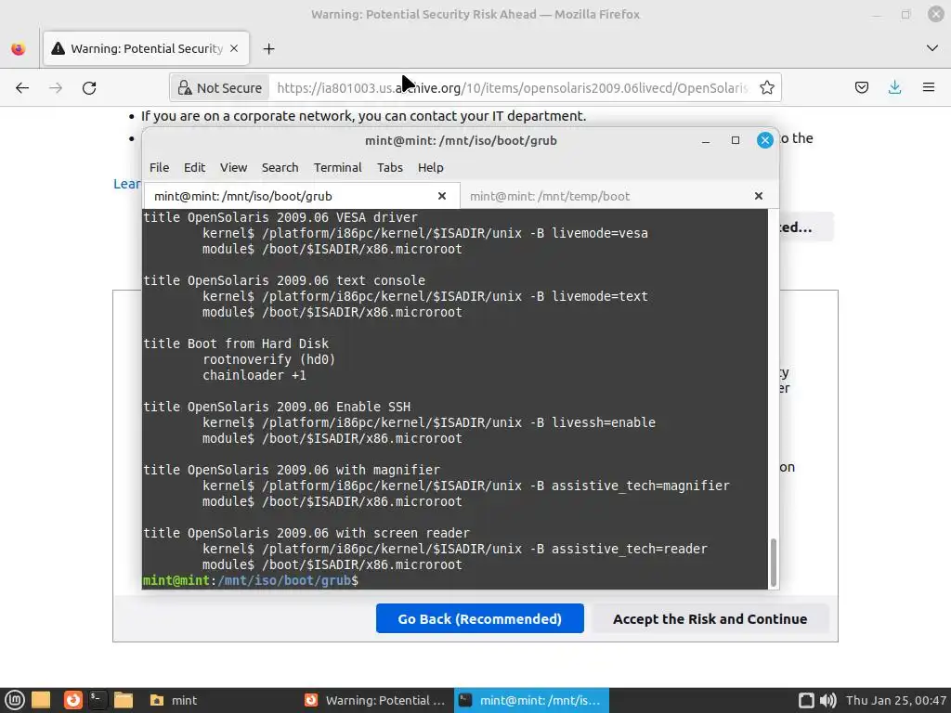Click the taskbar removable drives tray icon
Viewport: 951px width, 713px height.
point(806,700)
